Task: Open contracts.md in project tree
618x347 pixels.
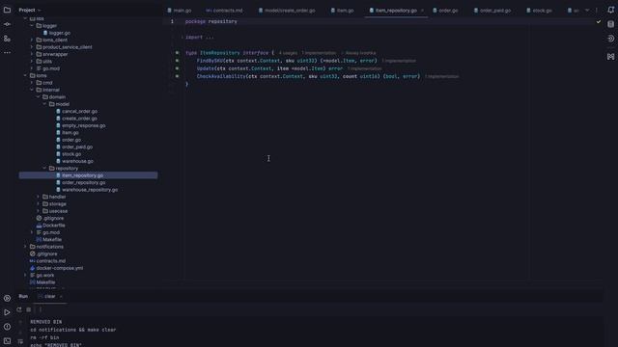Action: click(x=51, y=261)
